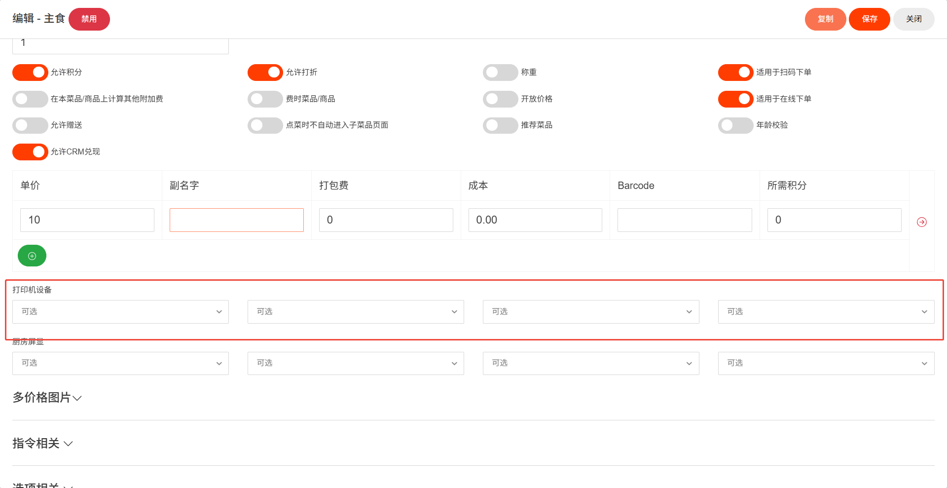The width and height of the screenshot is (947, 488).
Task: Click the 复制 button
Action: click(825, 19)
